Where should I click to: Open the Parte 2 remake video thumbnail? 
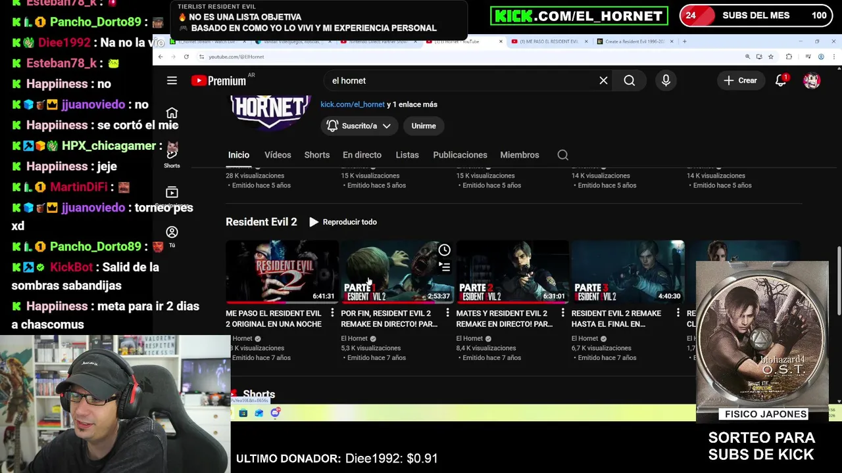point(512,271)
